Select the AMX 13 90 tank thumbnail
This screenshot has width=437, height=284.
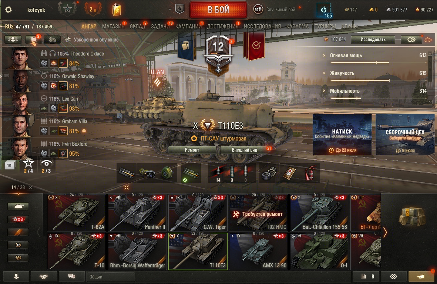click(x=259, y=252)
